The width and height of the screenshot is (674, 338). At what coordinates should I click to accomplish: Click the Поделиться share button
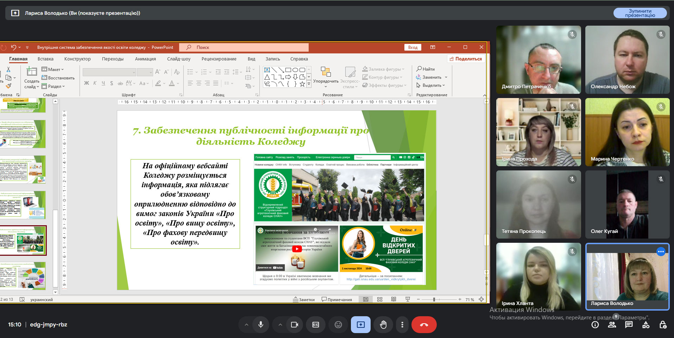[x=466, y=59]
